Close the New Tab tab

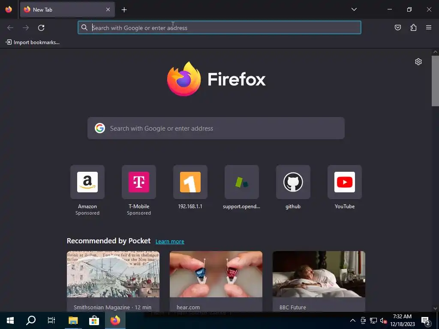point(108,9)
